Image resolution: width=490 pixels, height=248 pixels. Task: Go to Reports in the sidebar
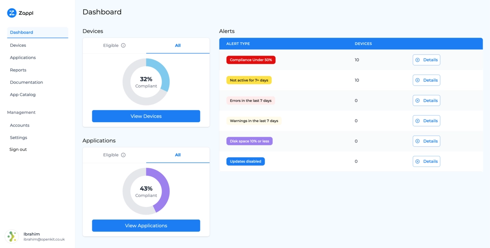18,70
